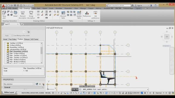Switch to the ASD - Start ribbon tab
Image resolution: width=175 pixels, height=98 pixels.
(x=36, y=8)
